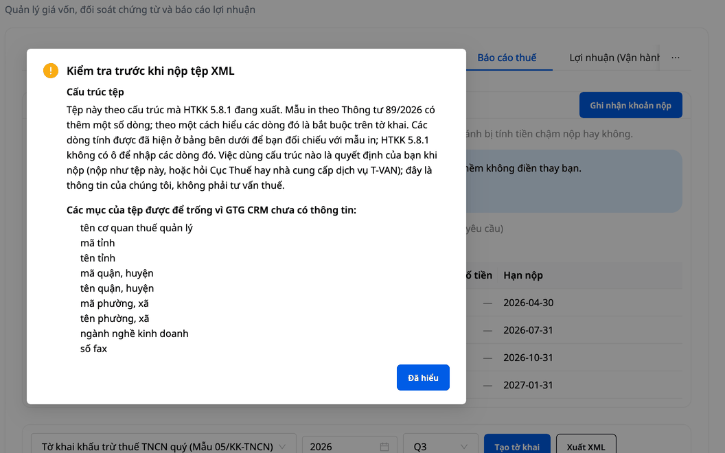The width and height of the screenshot is (725, 453).
Task: Open the Báo cáo thuế tab
Action: 507,58
